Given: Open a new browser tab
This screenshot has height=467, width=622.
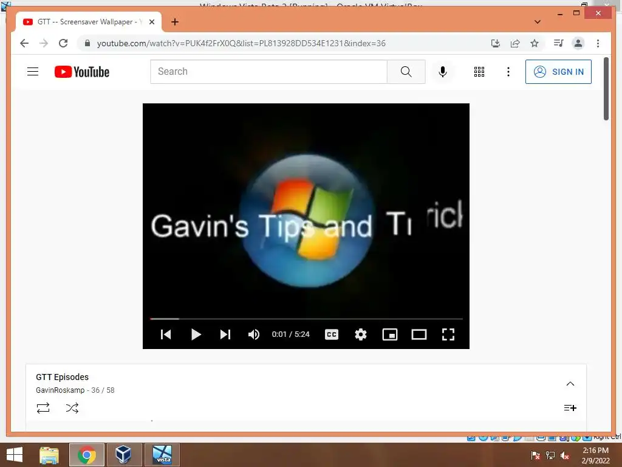Looking at the screenshot, I should tap(175, 22).
